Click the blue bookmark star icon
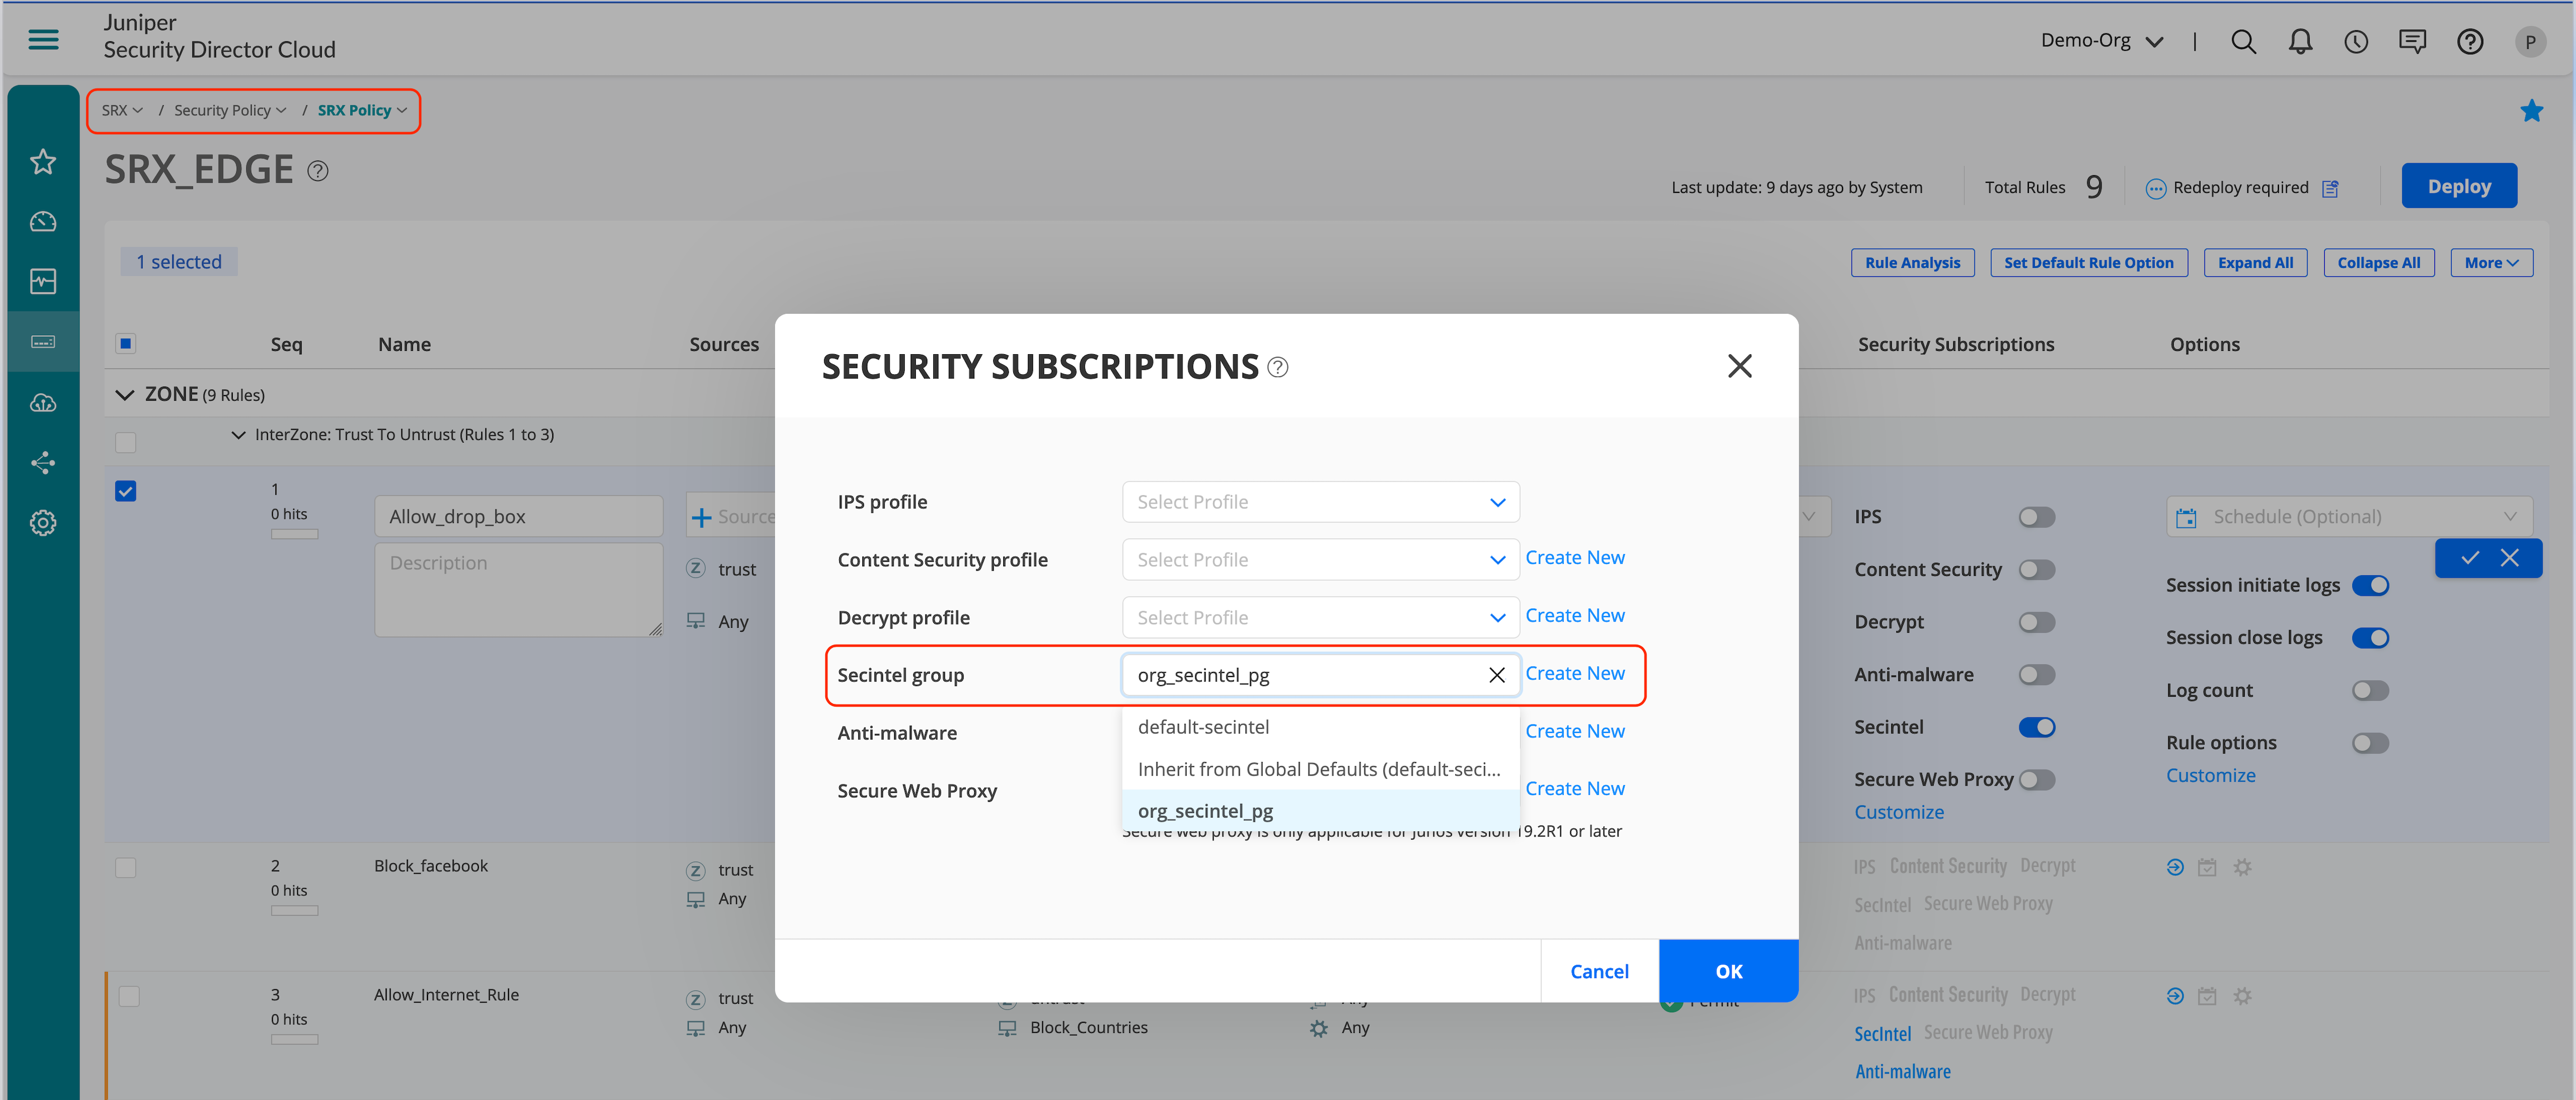Image resolution: width=2576 pixels, height=1100 pixels. pyautogui.click(x=2531, y=111)
